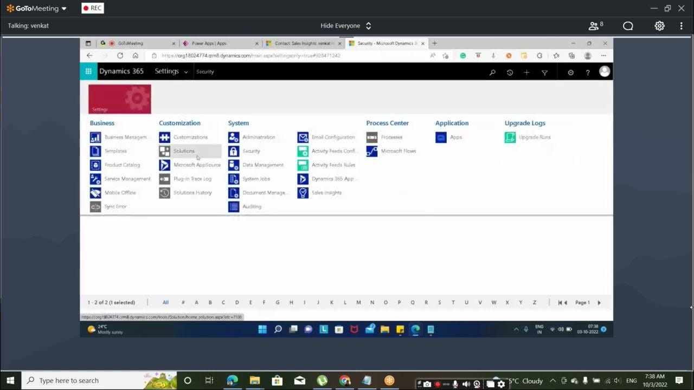Open the Dynamics user profile avatar
694x390 pixels.
click(x=605, y=71)
